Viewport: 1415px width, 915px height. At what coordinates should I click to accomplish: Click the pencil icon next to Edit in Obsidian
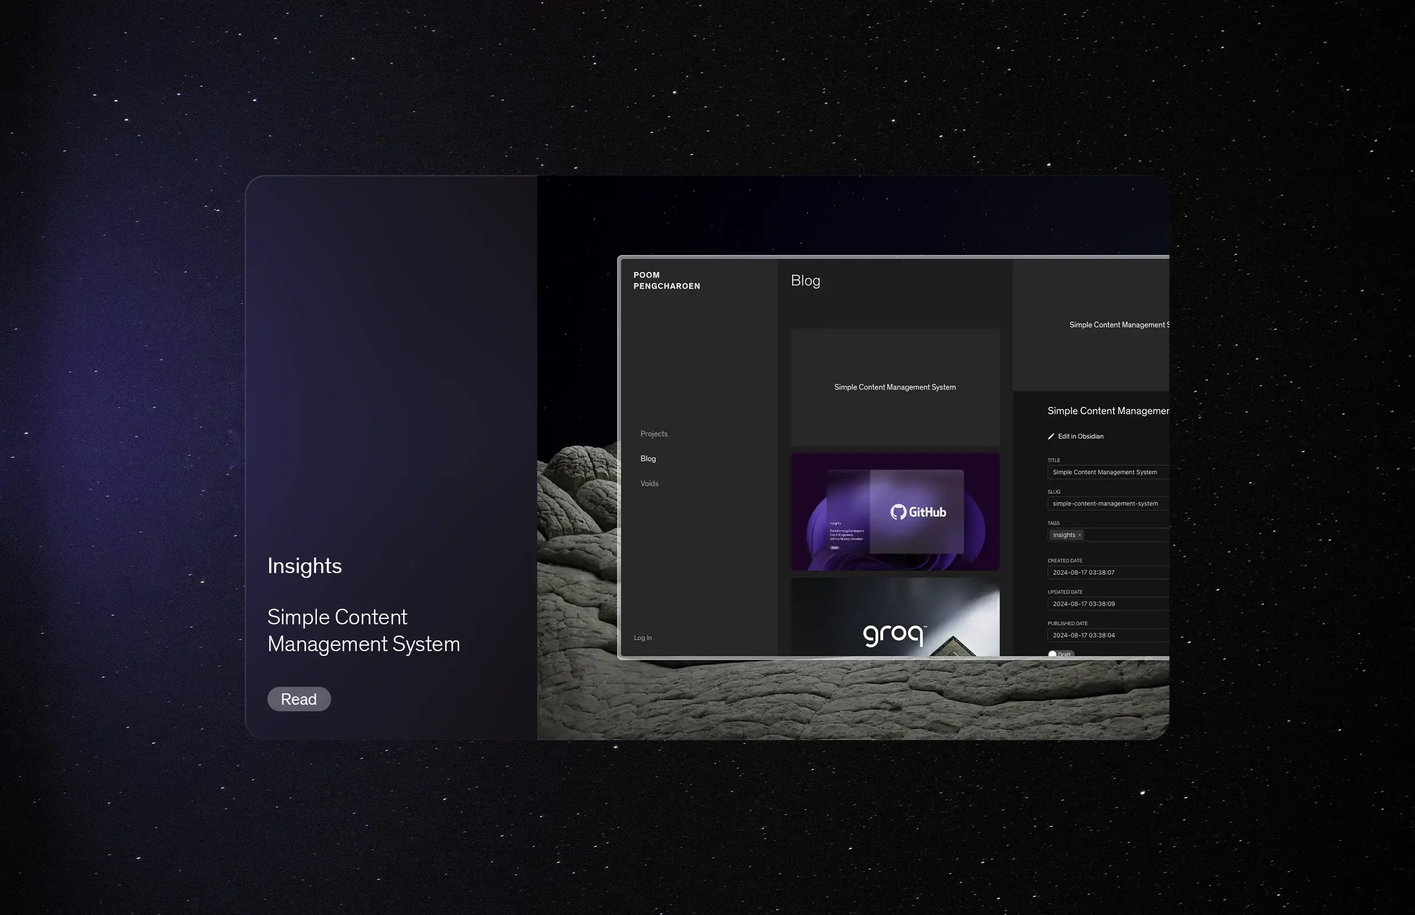(1052, 436)
